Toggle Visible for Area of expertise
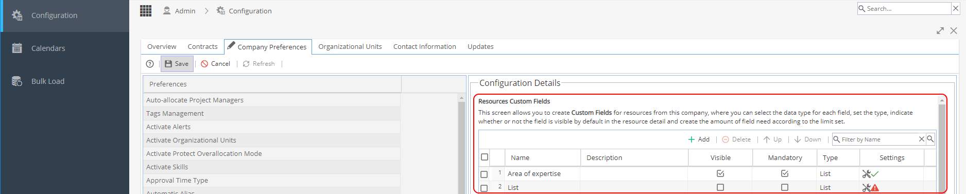This screenshot has width=966, height=194. click(x=720, y=173)
